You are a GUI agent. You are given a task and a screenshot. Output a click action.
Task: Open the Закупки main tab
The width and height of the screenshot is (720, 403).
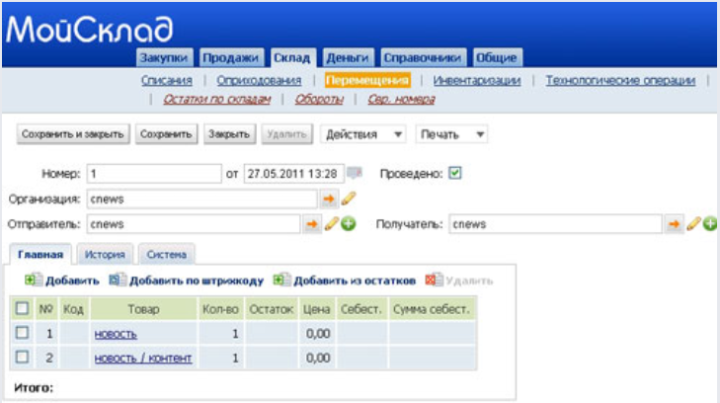click(x=164, y=58)
